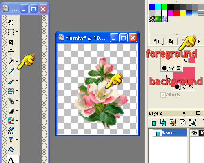The width and height of the screenshot is (204, 163).
Task: Pick the magenta swatch in palette
Action: pyautogui.click(x=171, y=13)
